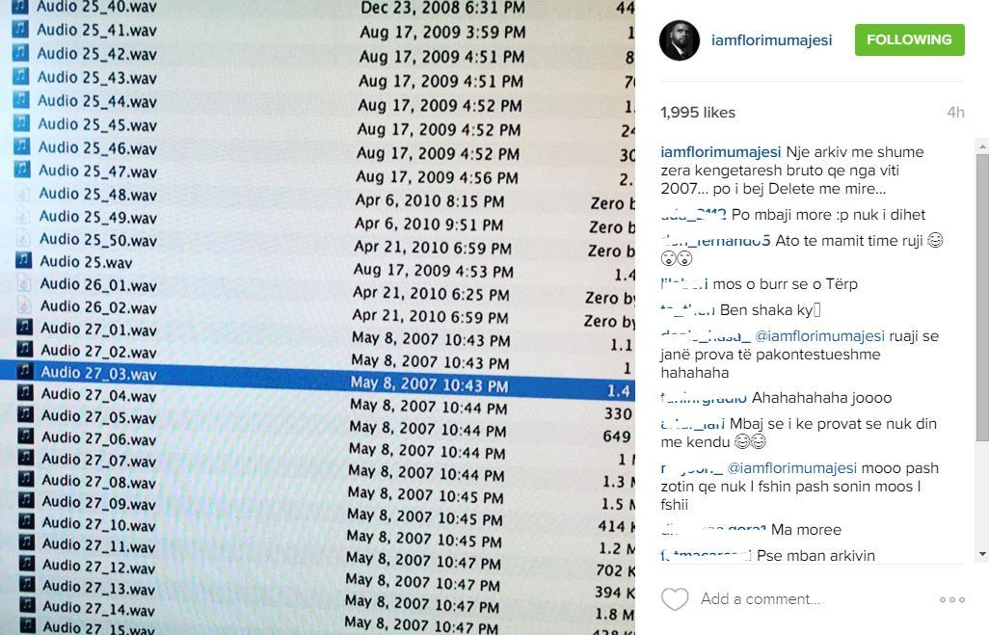
Task: Click the heart like icon
Action: click(675, 599)
